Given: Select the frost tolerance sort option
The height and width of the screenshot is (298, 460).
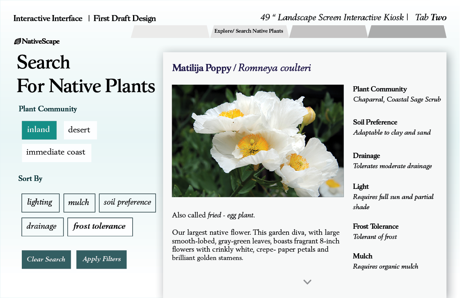Looking at the screenshot, I should coord(100,227).
